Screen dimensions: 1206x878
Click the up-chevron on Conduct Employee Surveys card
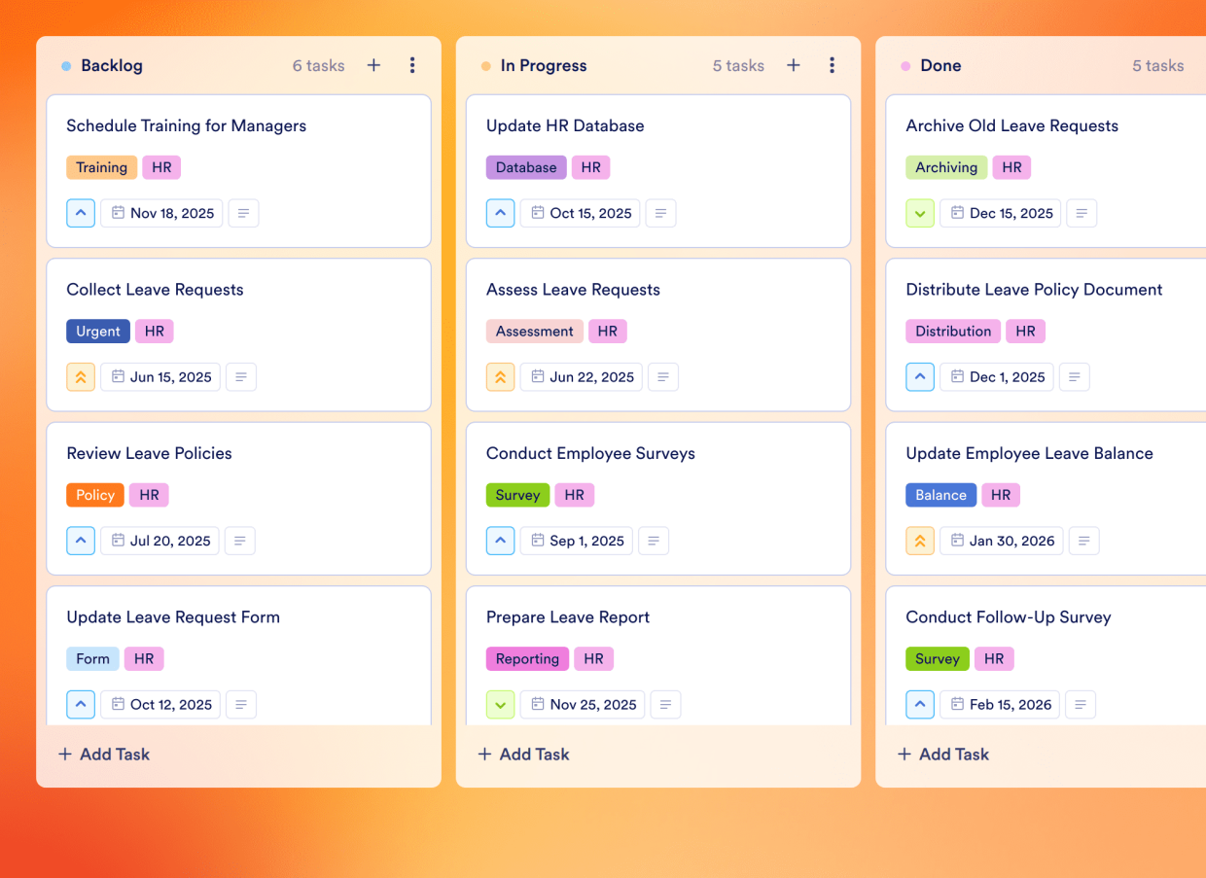pos(500,541)
